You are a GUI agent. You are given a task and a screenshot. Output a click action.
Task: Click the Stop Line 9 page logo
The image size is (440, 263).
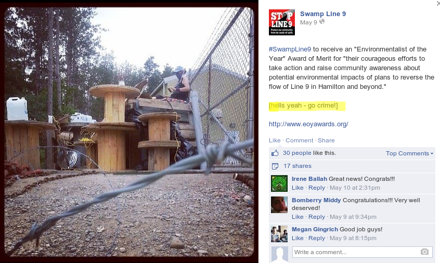[x=282, y=22]
